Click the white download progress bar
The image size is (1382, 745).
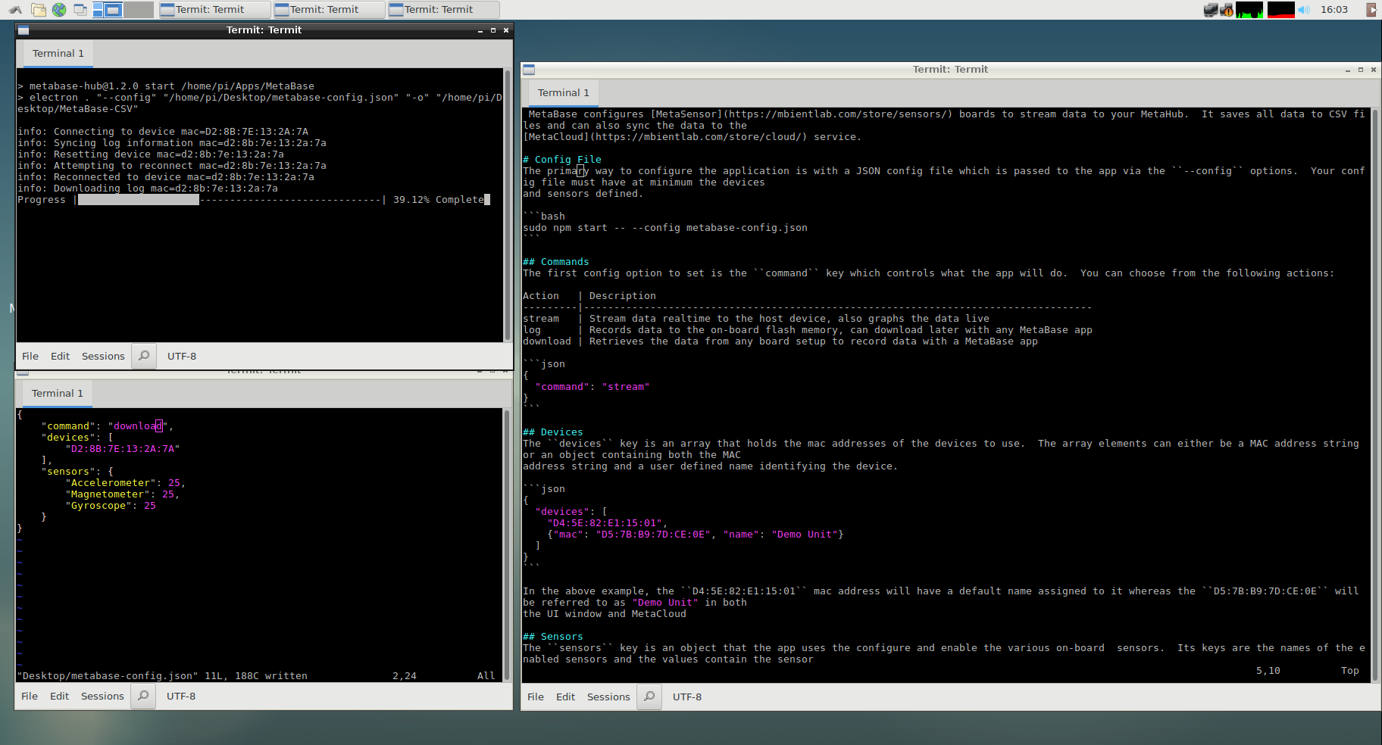click(x=139, y=200)
